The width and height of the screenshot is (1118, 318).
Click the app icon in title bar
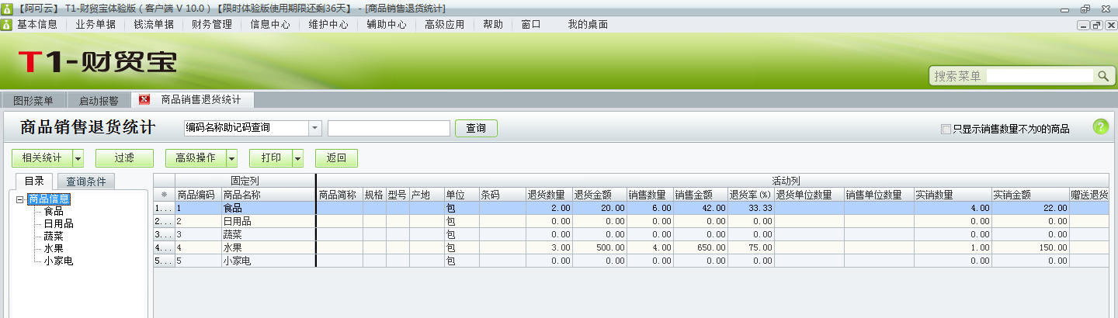click(x=6, y=8)
